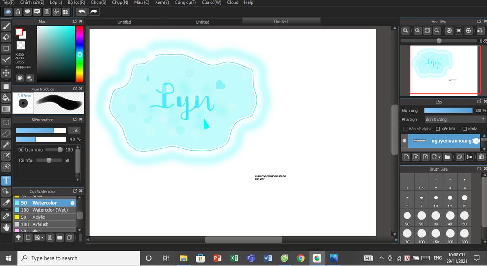Screen dimensions: 487x266
Task: Click the Độ trong opacity bar
Action: (448, 110)
